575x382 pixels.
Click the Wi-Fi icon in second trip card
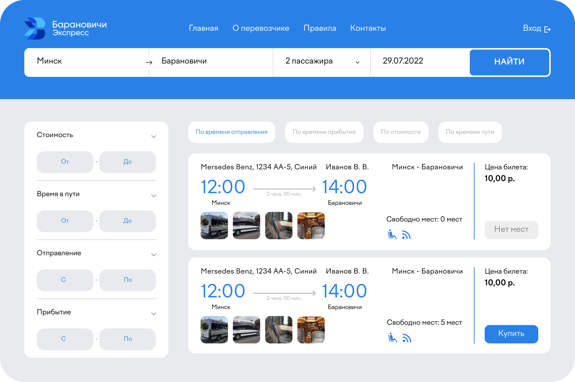point(407,338)
